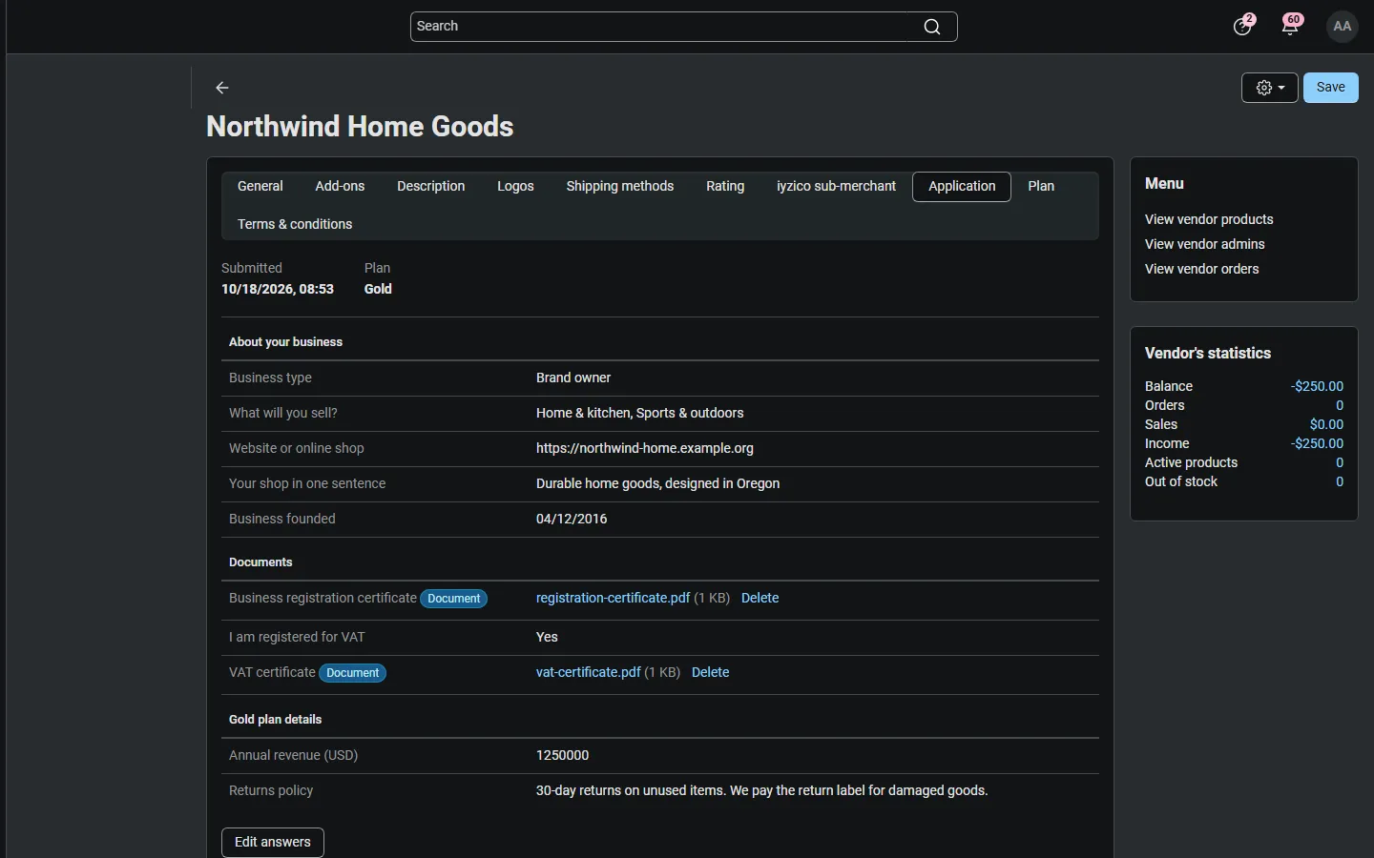Screen dimensions: 1374x858
Task: Click the Document badge beside Business registration certificate
Action: pos(454,599)
